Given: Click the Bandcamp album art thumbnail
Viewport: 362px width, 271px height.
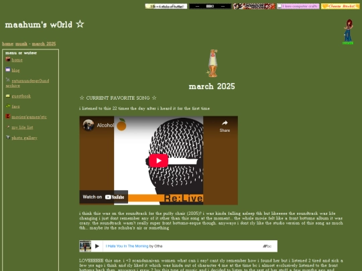Looking at the screenshot, I should [x=85, y=246].
